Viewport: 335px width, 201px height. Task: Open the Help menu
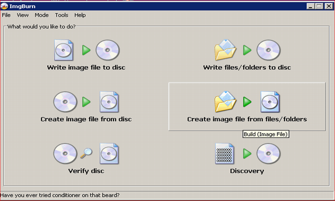tap(80, 15)
